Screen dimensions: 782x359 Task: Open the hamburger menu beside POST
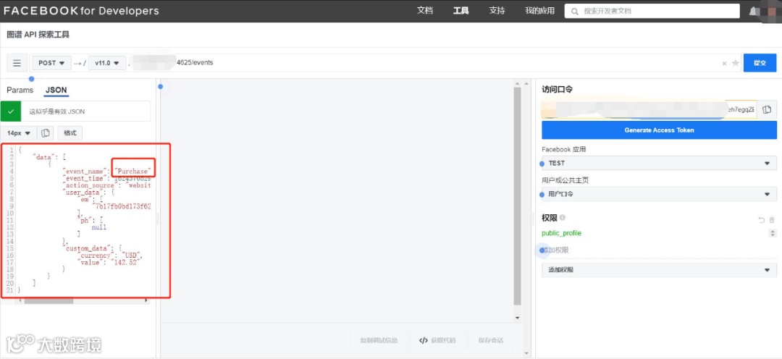[17, 63]
